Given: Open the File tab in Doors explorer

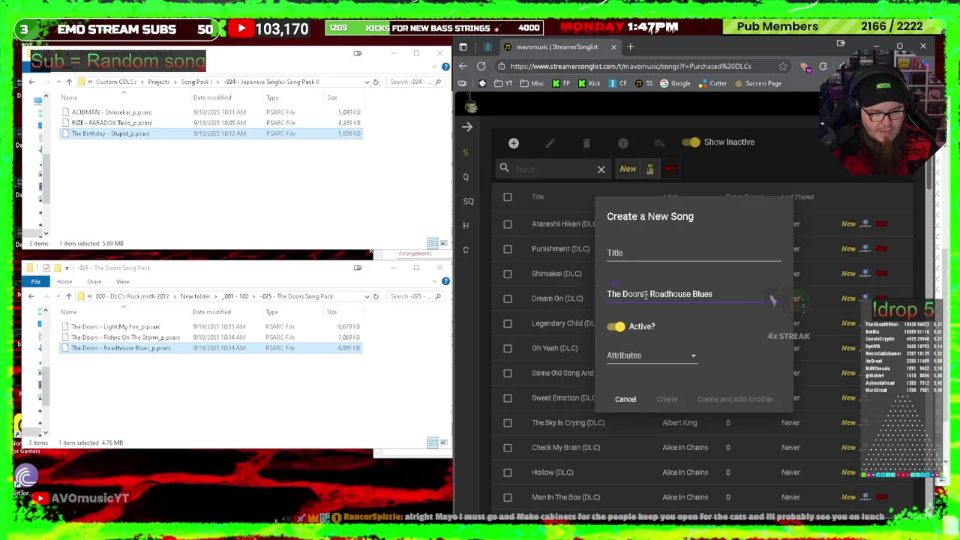Looking at the screenshot, I should [35, 281].
